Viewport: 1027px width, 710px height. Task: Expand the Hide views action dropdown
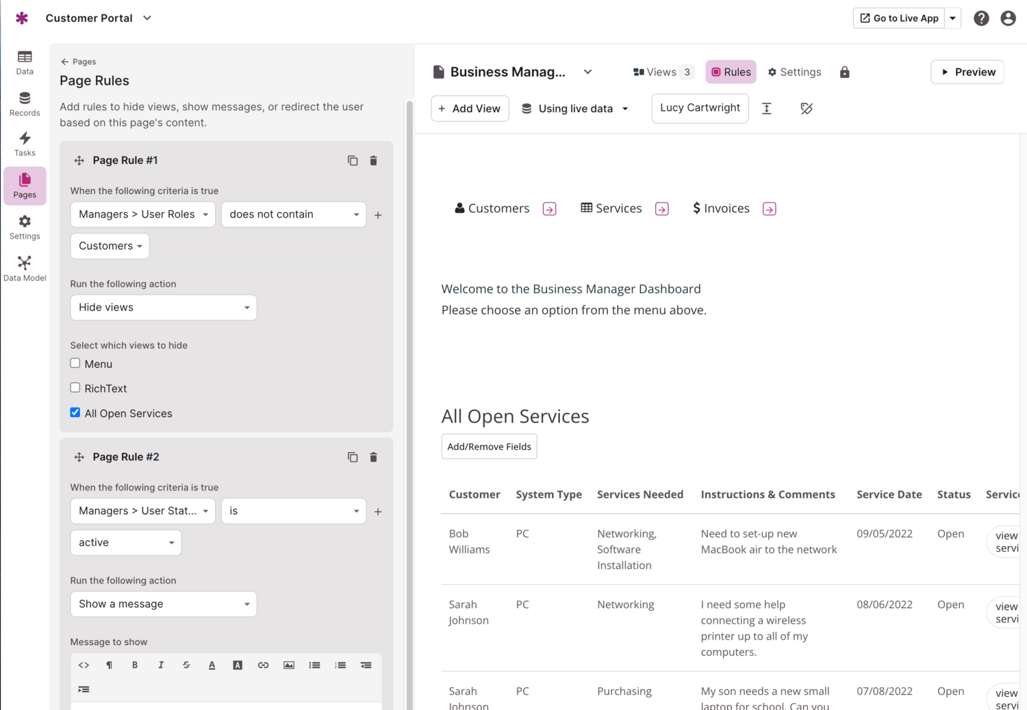pyautogui.click(x=164, y=308)
